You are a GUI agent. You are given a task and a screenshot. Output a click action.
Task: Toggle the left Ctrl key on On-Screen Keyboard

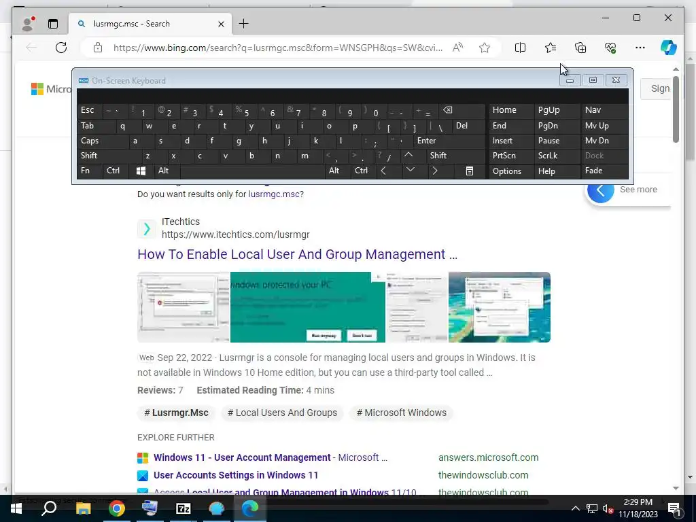click(x=116, y=171)
